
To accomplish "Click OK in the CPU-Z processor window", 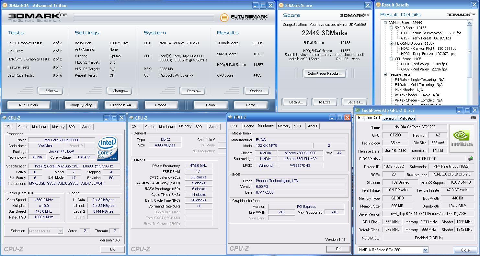I will [112, 249].
